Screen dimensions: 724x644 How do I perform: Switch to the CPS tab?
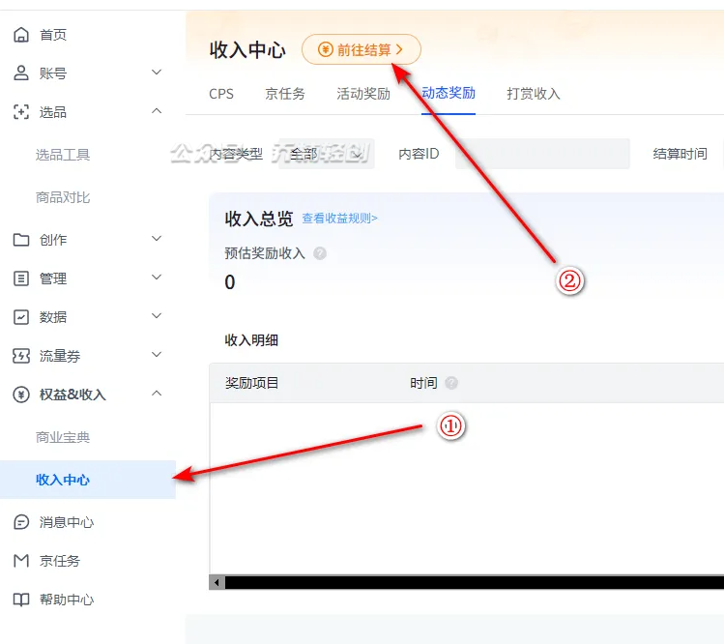click(221, 94)
